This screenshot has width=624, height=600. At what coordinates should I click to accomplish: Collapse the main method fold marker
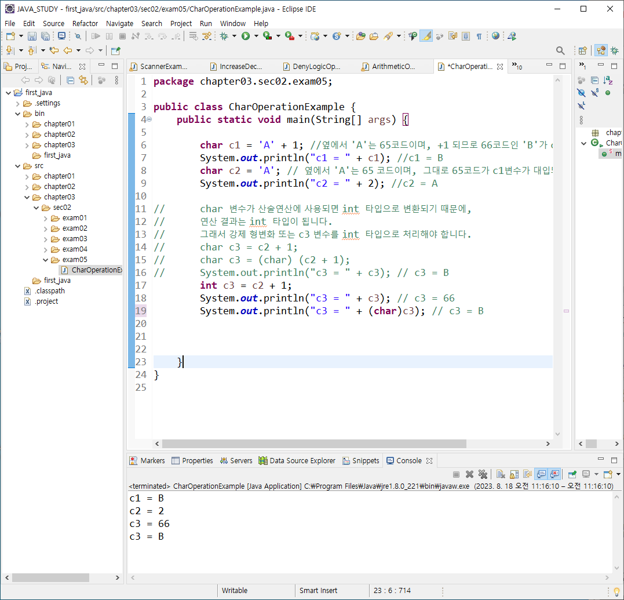tap(149, 119)
